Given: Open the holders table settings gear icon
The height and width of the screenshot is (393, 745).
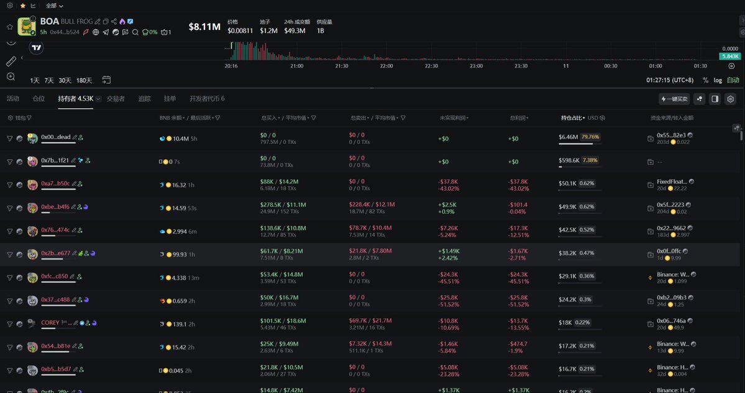Looking at the screenshot, I should pyautogui.click(x=731, y=99).
